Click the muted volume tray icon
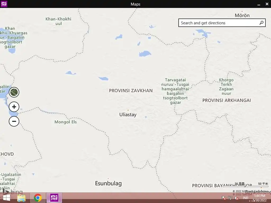 (236, 198)
